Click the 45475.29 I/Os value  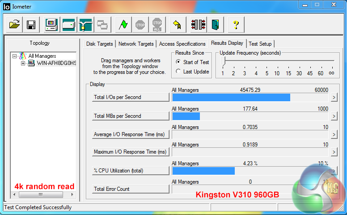pos(250,90)
